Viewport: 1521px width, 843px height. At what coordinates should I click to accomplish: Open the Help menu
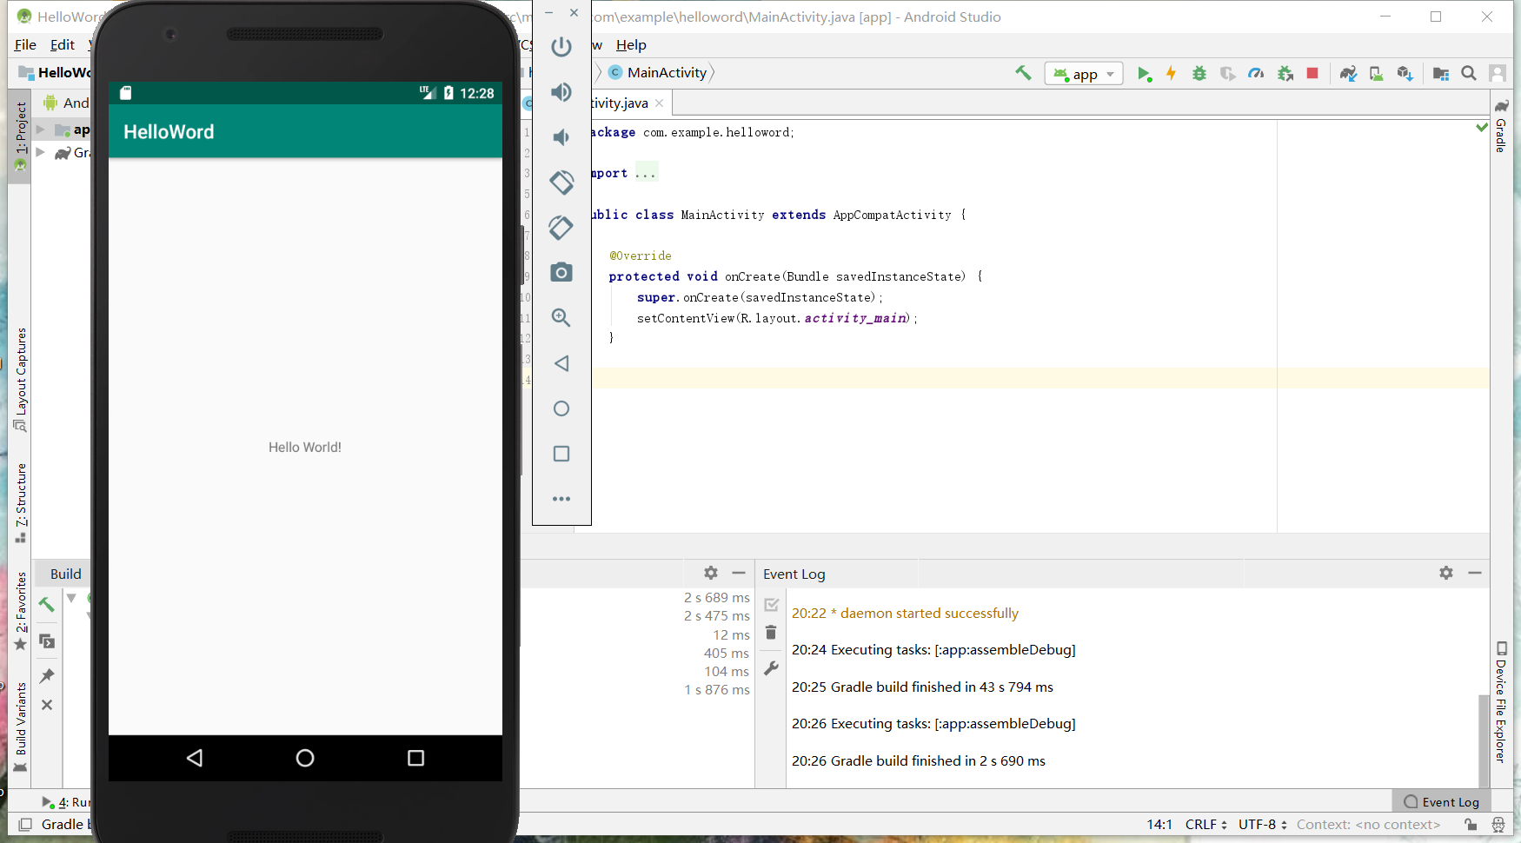click(631, 45)
